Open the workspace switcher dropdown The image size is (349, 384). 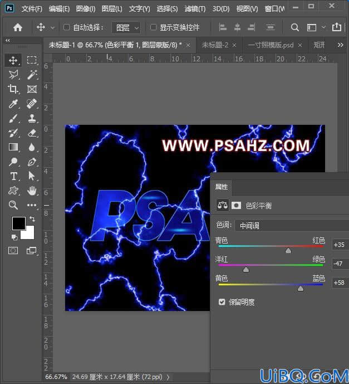click(x=323, y=27)
